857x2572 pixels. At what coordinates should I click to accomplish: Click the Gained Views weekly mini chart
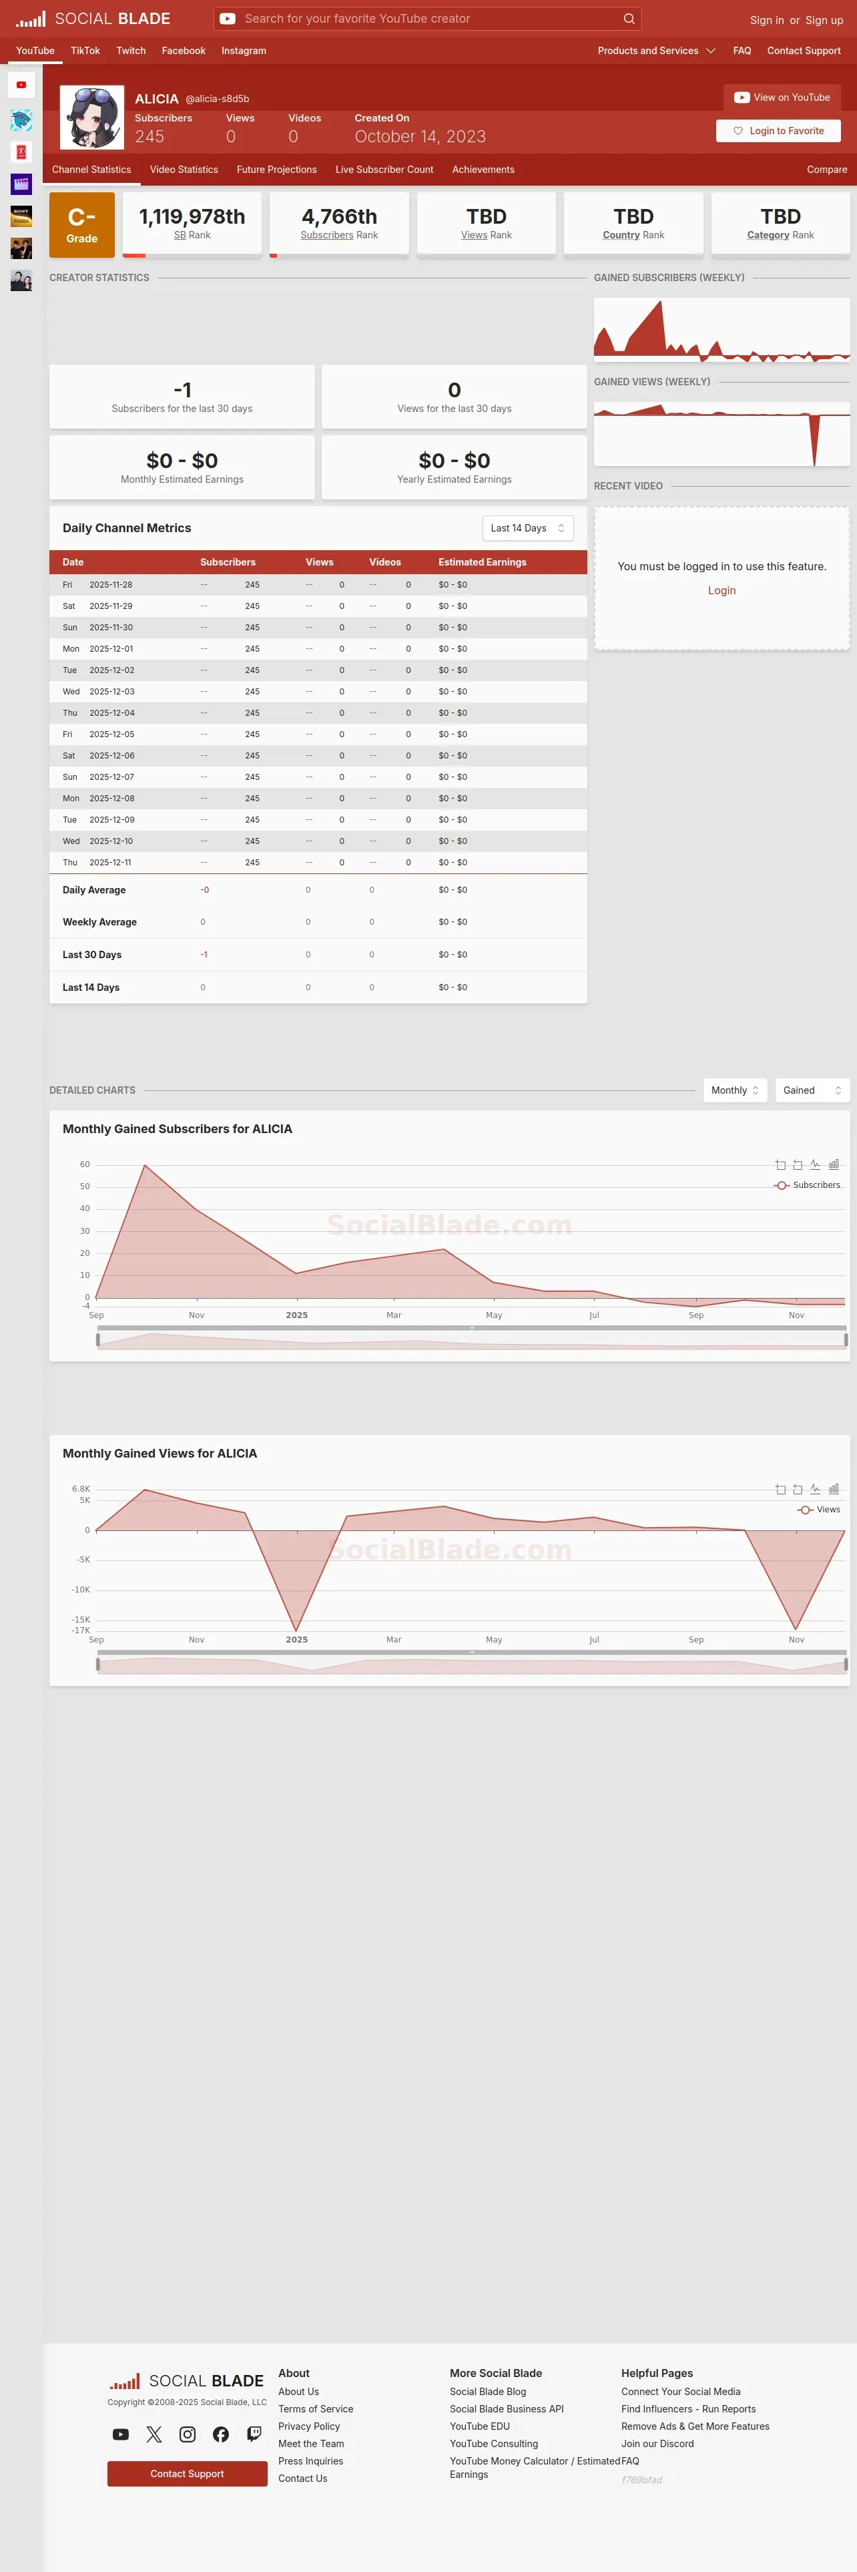[x=722, y=434]
